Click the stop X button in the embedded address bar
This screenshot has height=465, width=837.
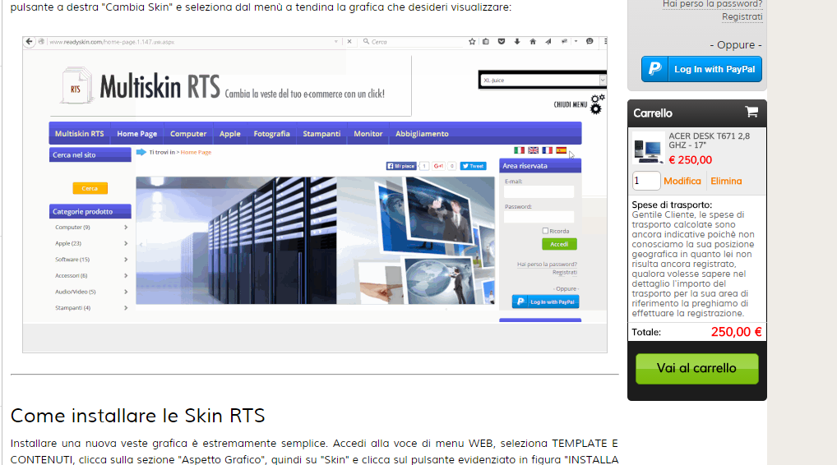(349, 42)
